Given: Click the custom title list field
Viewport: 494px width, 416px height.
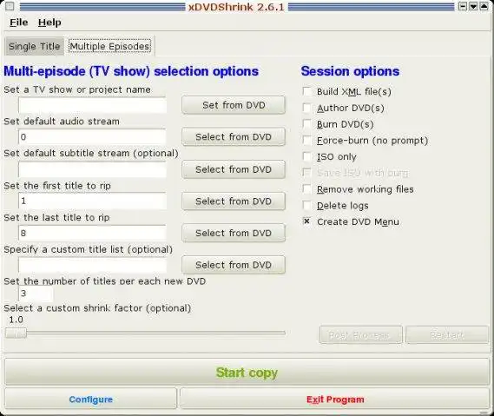Looking at the screenshot, I should tap(92, 265).
